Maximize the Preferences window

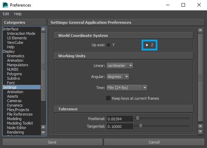[x=183, y=5]
